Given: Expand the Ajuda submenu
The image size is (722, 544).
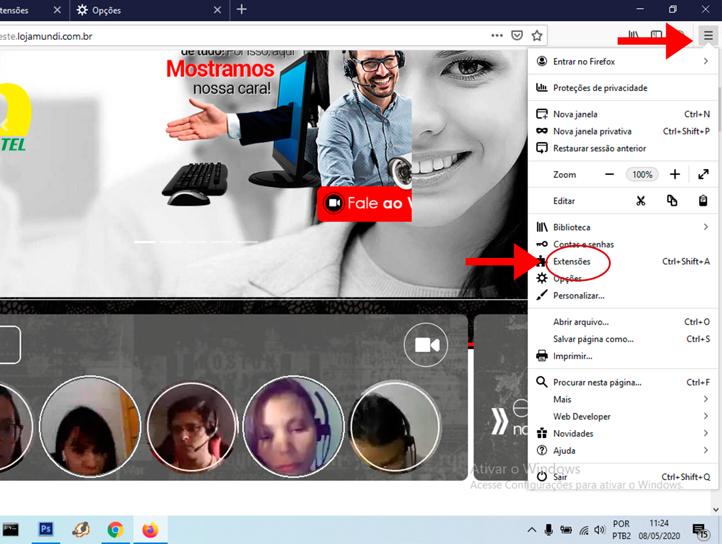Looking at the screenshot, I should 622,451.
